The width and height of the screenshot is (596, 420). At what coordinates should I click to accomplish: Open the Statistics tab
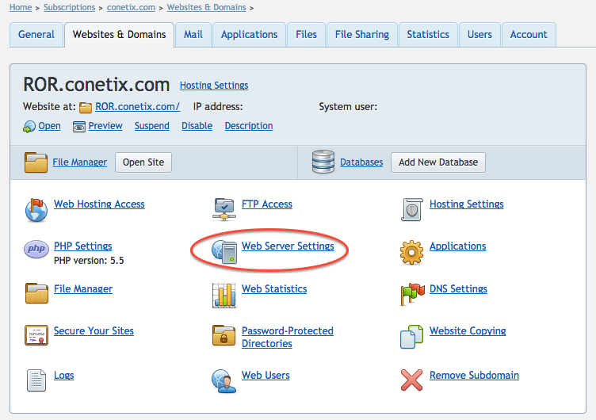[x=428, y=35]
